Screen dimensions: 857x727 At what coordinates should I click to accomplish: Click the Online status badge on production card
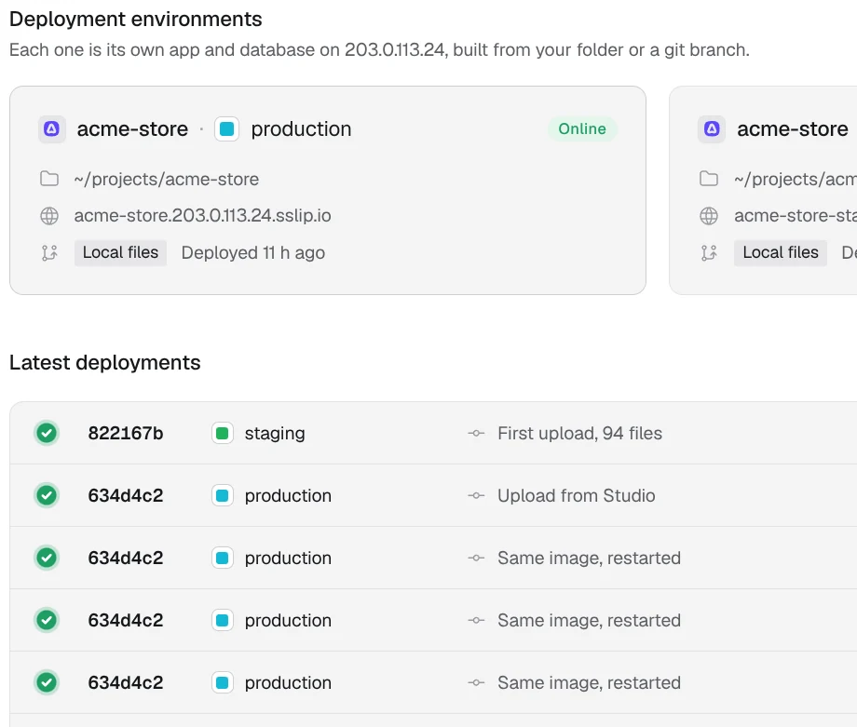tap(582, 128)
